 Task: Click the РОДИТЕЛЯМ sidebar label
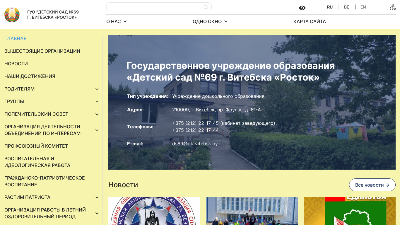[x=19, y=89]
